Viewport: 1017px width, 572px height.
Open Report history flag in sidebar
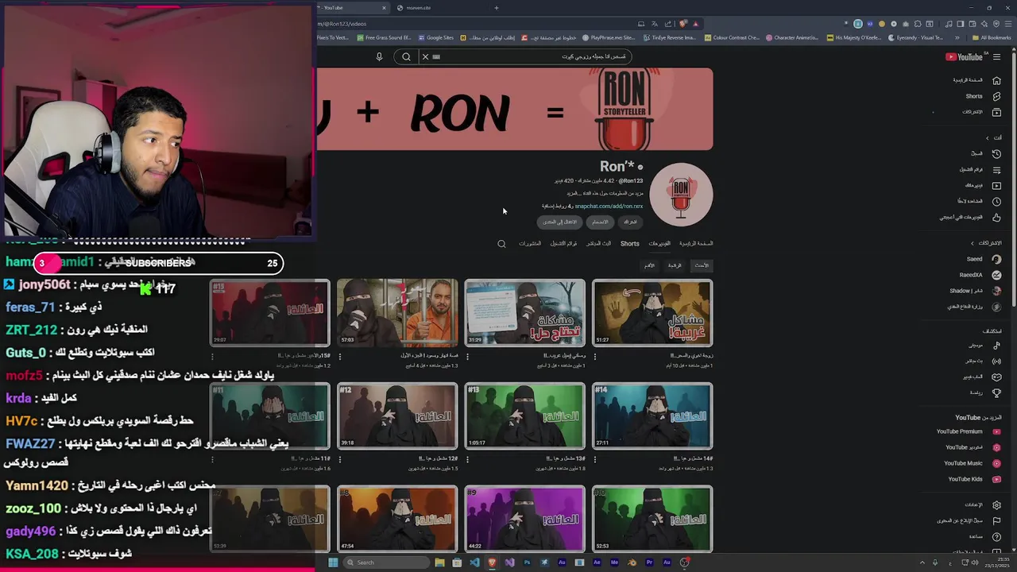tap(996, 520)
